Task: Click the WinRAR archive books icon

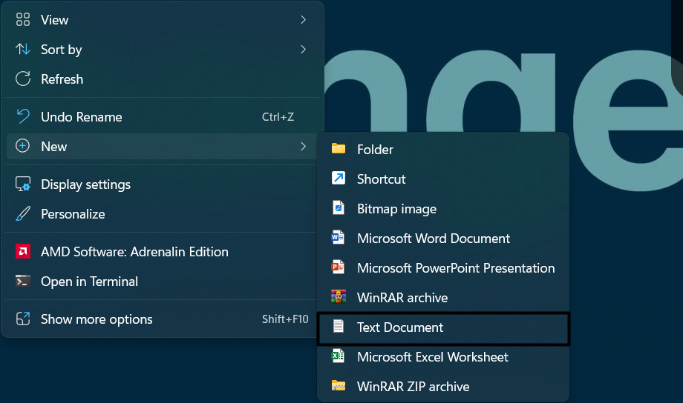Action: pyautogui.click(x=339, y=297)
